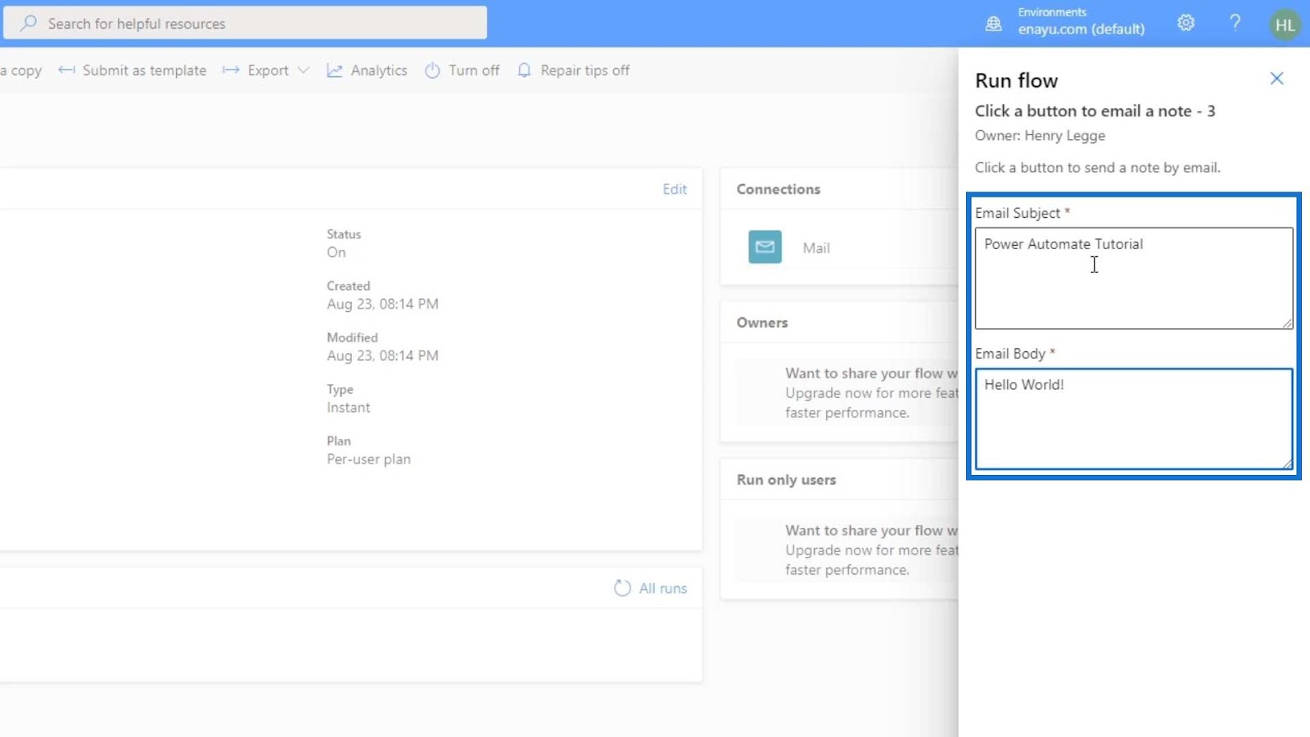Open the HL account avatar
The width and height of the screenshot is (1310, 737).
pyautogui.click(x=1285, y=25)
